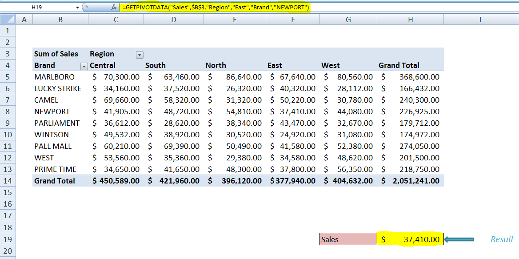Screen dimensions: 519x259
Task: Click overall grand total 2,051,241.00
Action: 411,181
